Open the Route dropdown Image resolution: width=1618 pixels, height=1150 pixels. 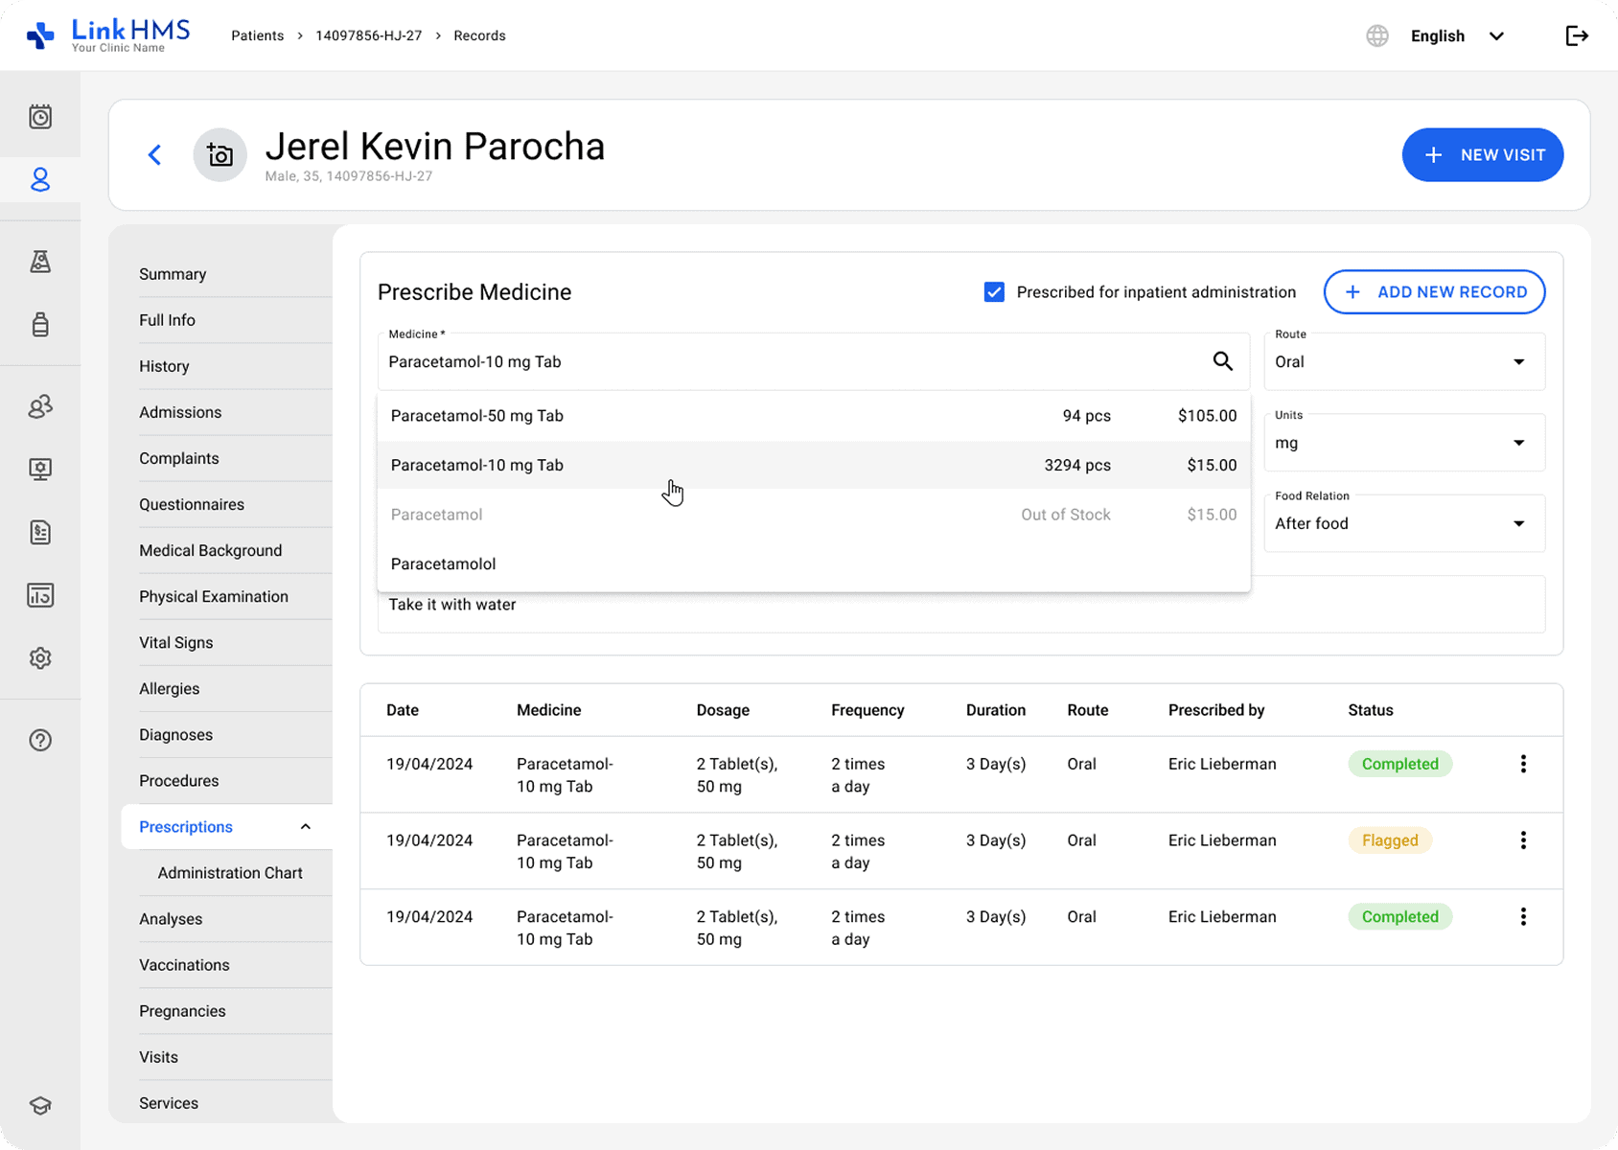pyautogui.click(x=1403, y=362)
